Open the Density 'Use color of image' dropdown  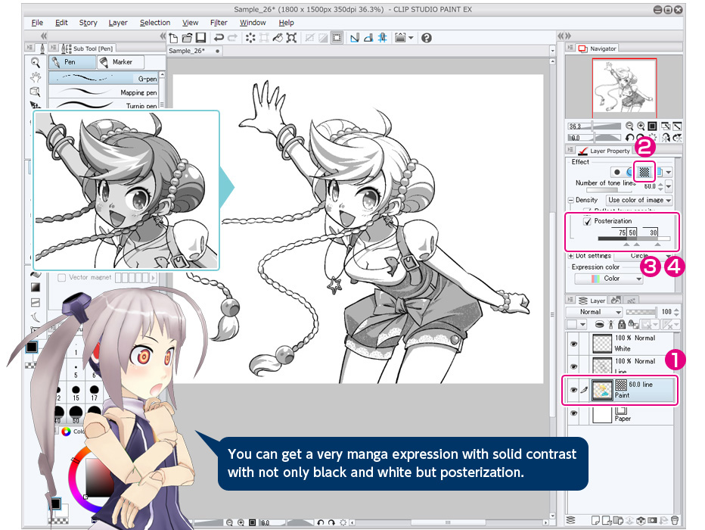pyautogui.click(x=639, y=200)
